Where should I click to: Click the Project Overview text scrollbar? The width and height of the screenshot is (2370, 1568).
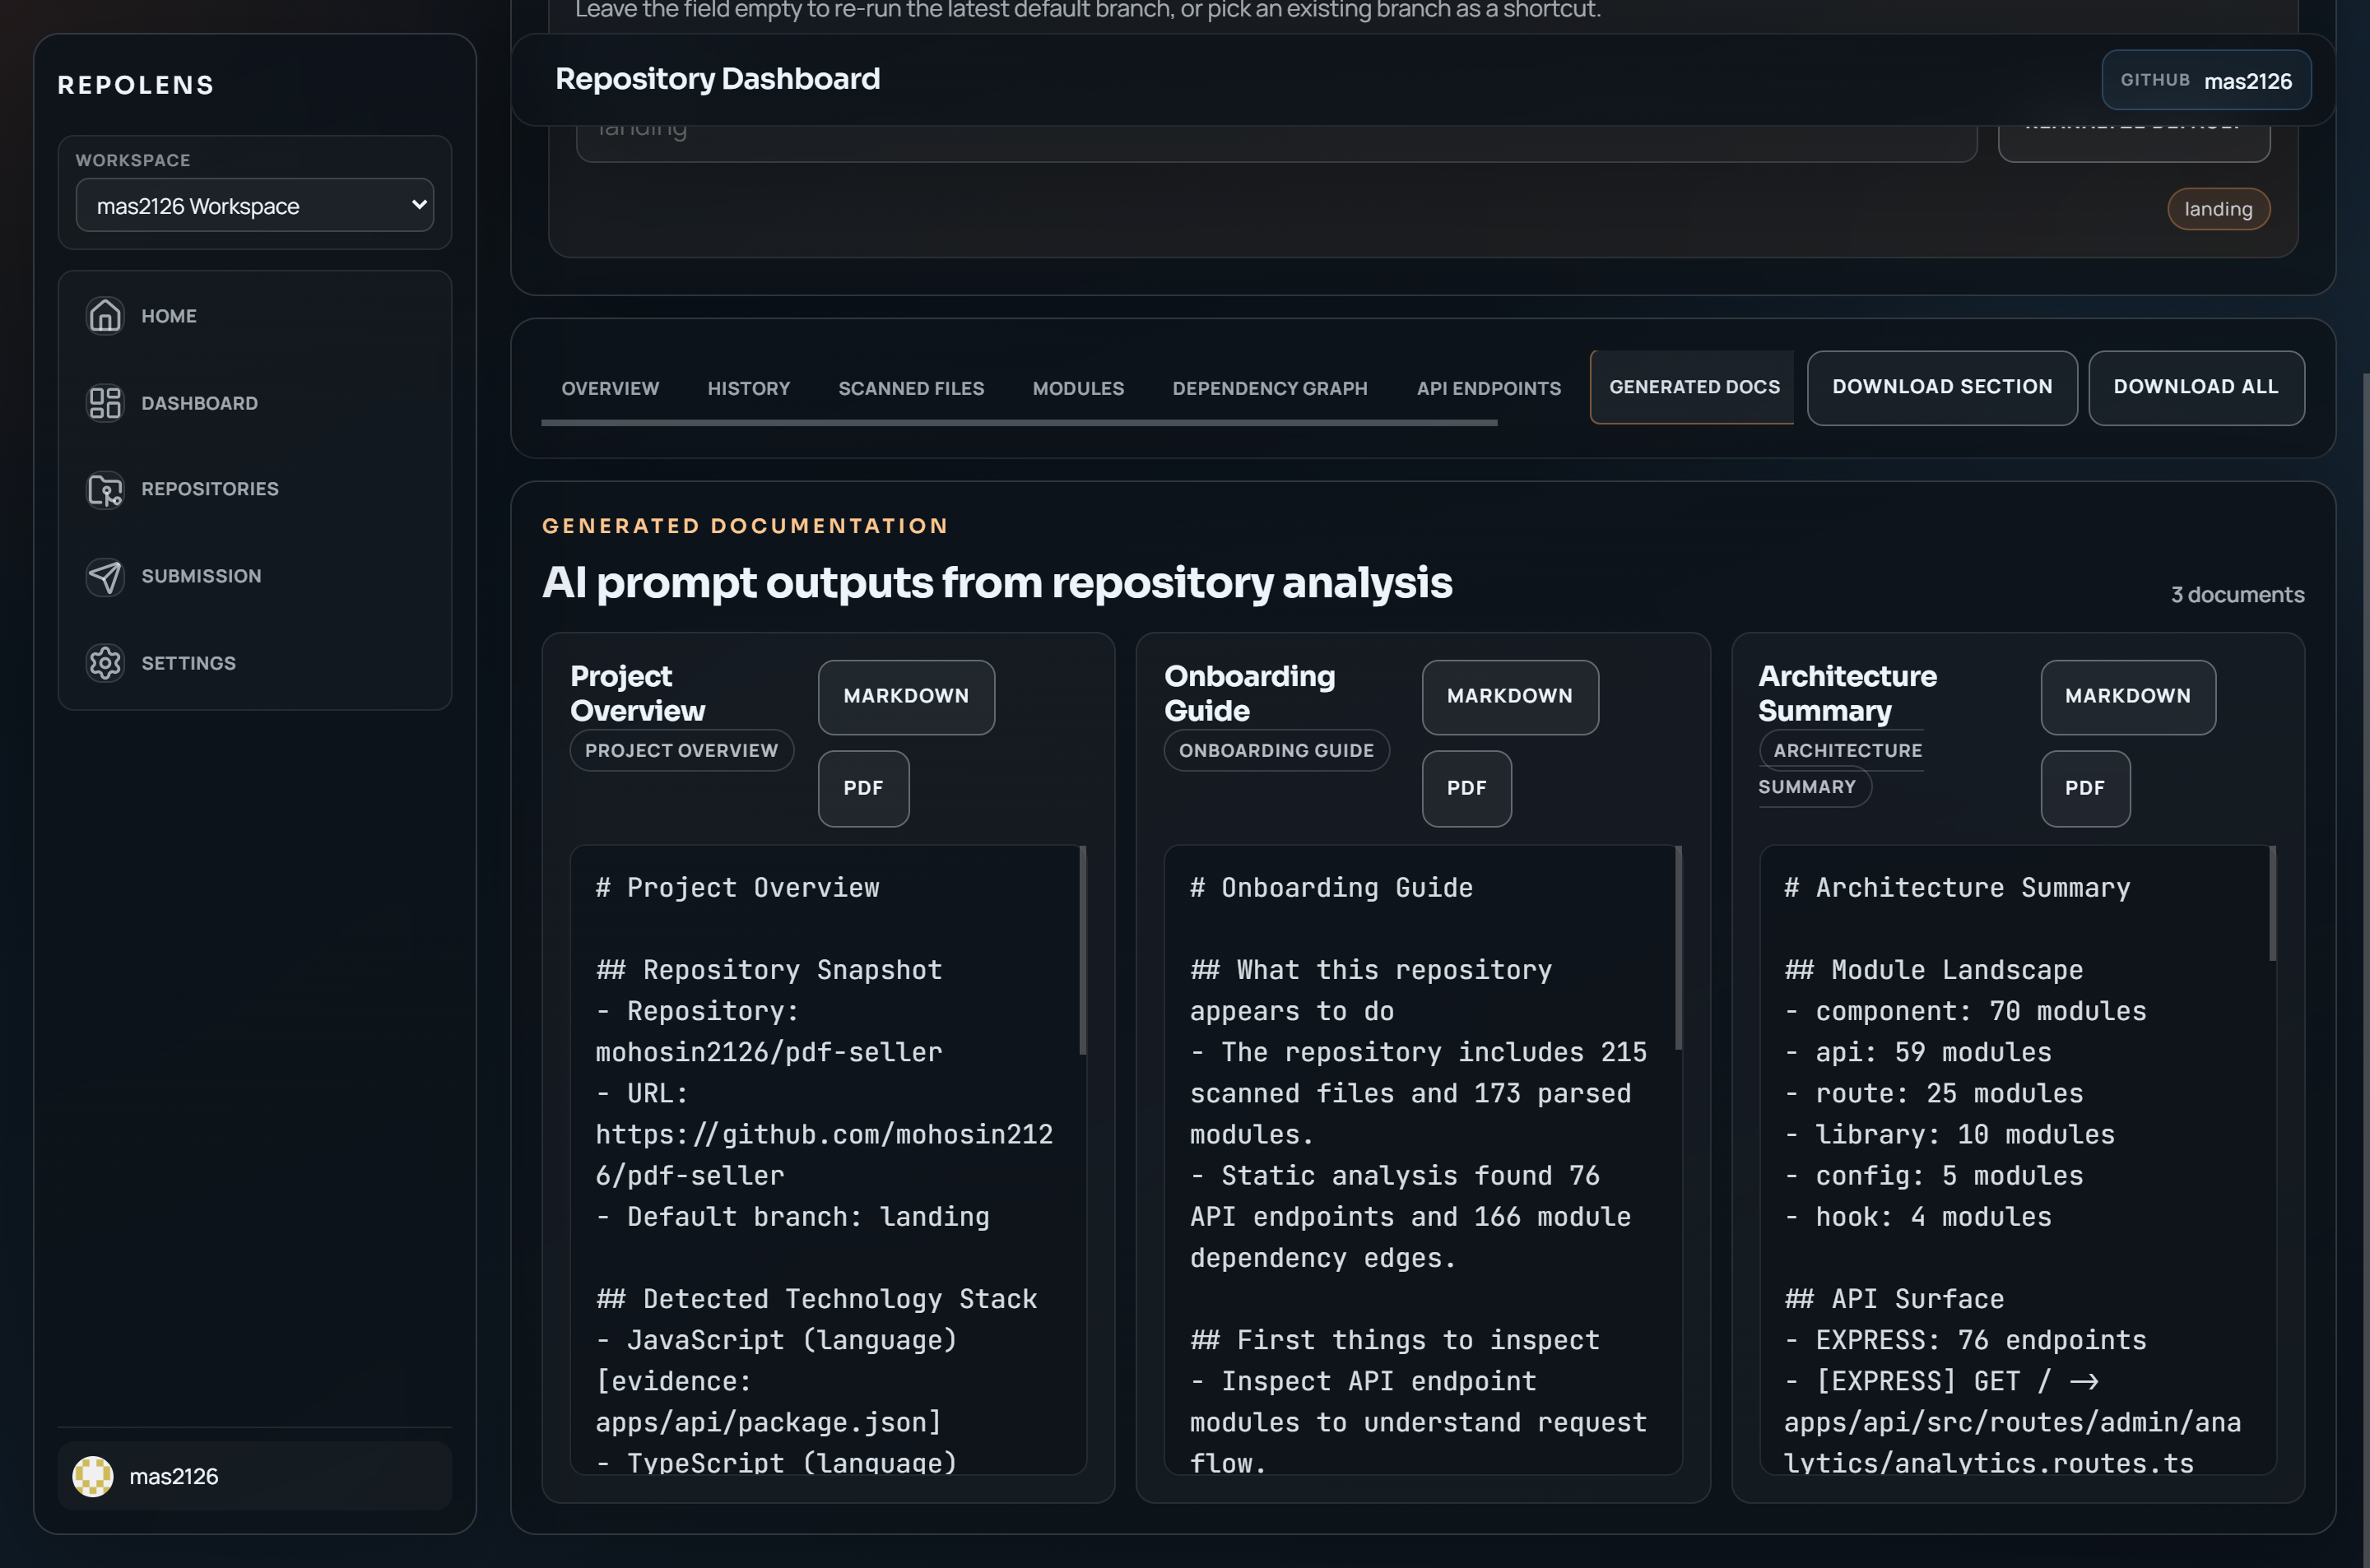point(1082,950)
